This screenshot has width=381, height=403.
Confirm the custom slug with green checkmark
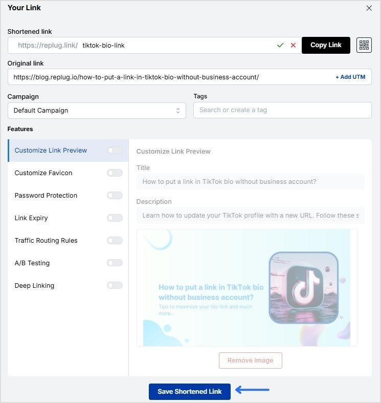[x=280, y=45]
